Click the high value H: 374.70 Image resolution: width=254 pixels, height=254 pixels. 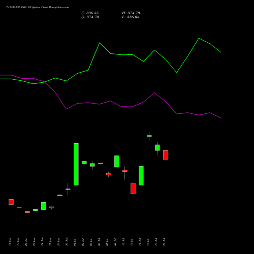click(131, 13)
